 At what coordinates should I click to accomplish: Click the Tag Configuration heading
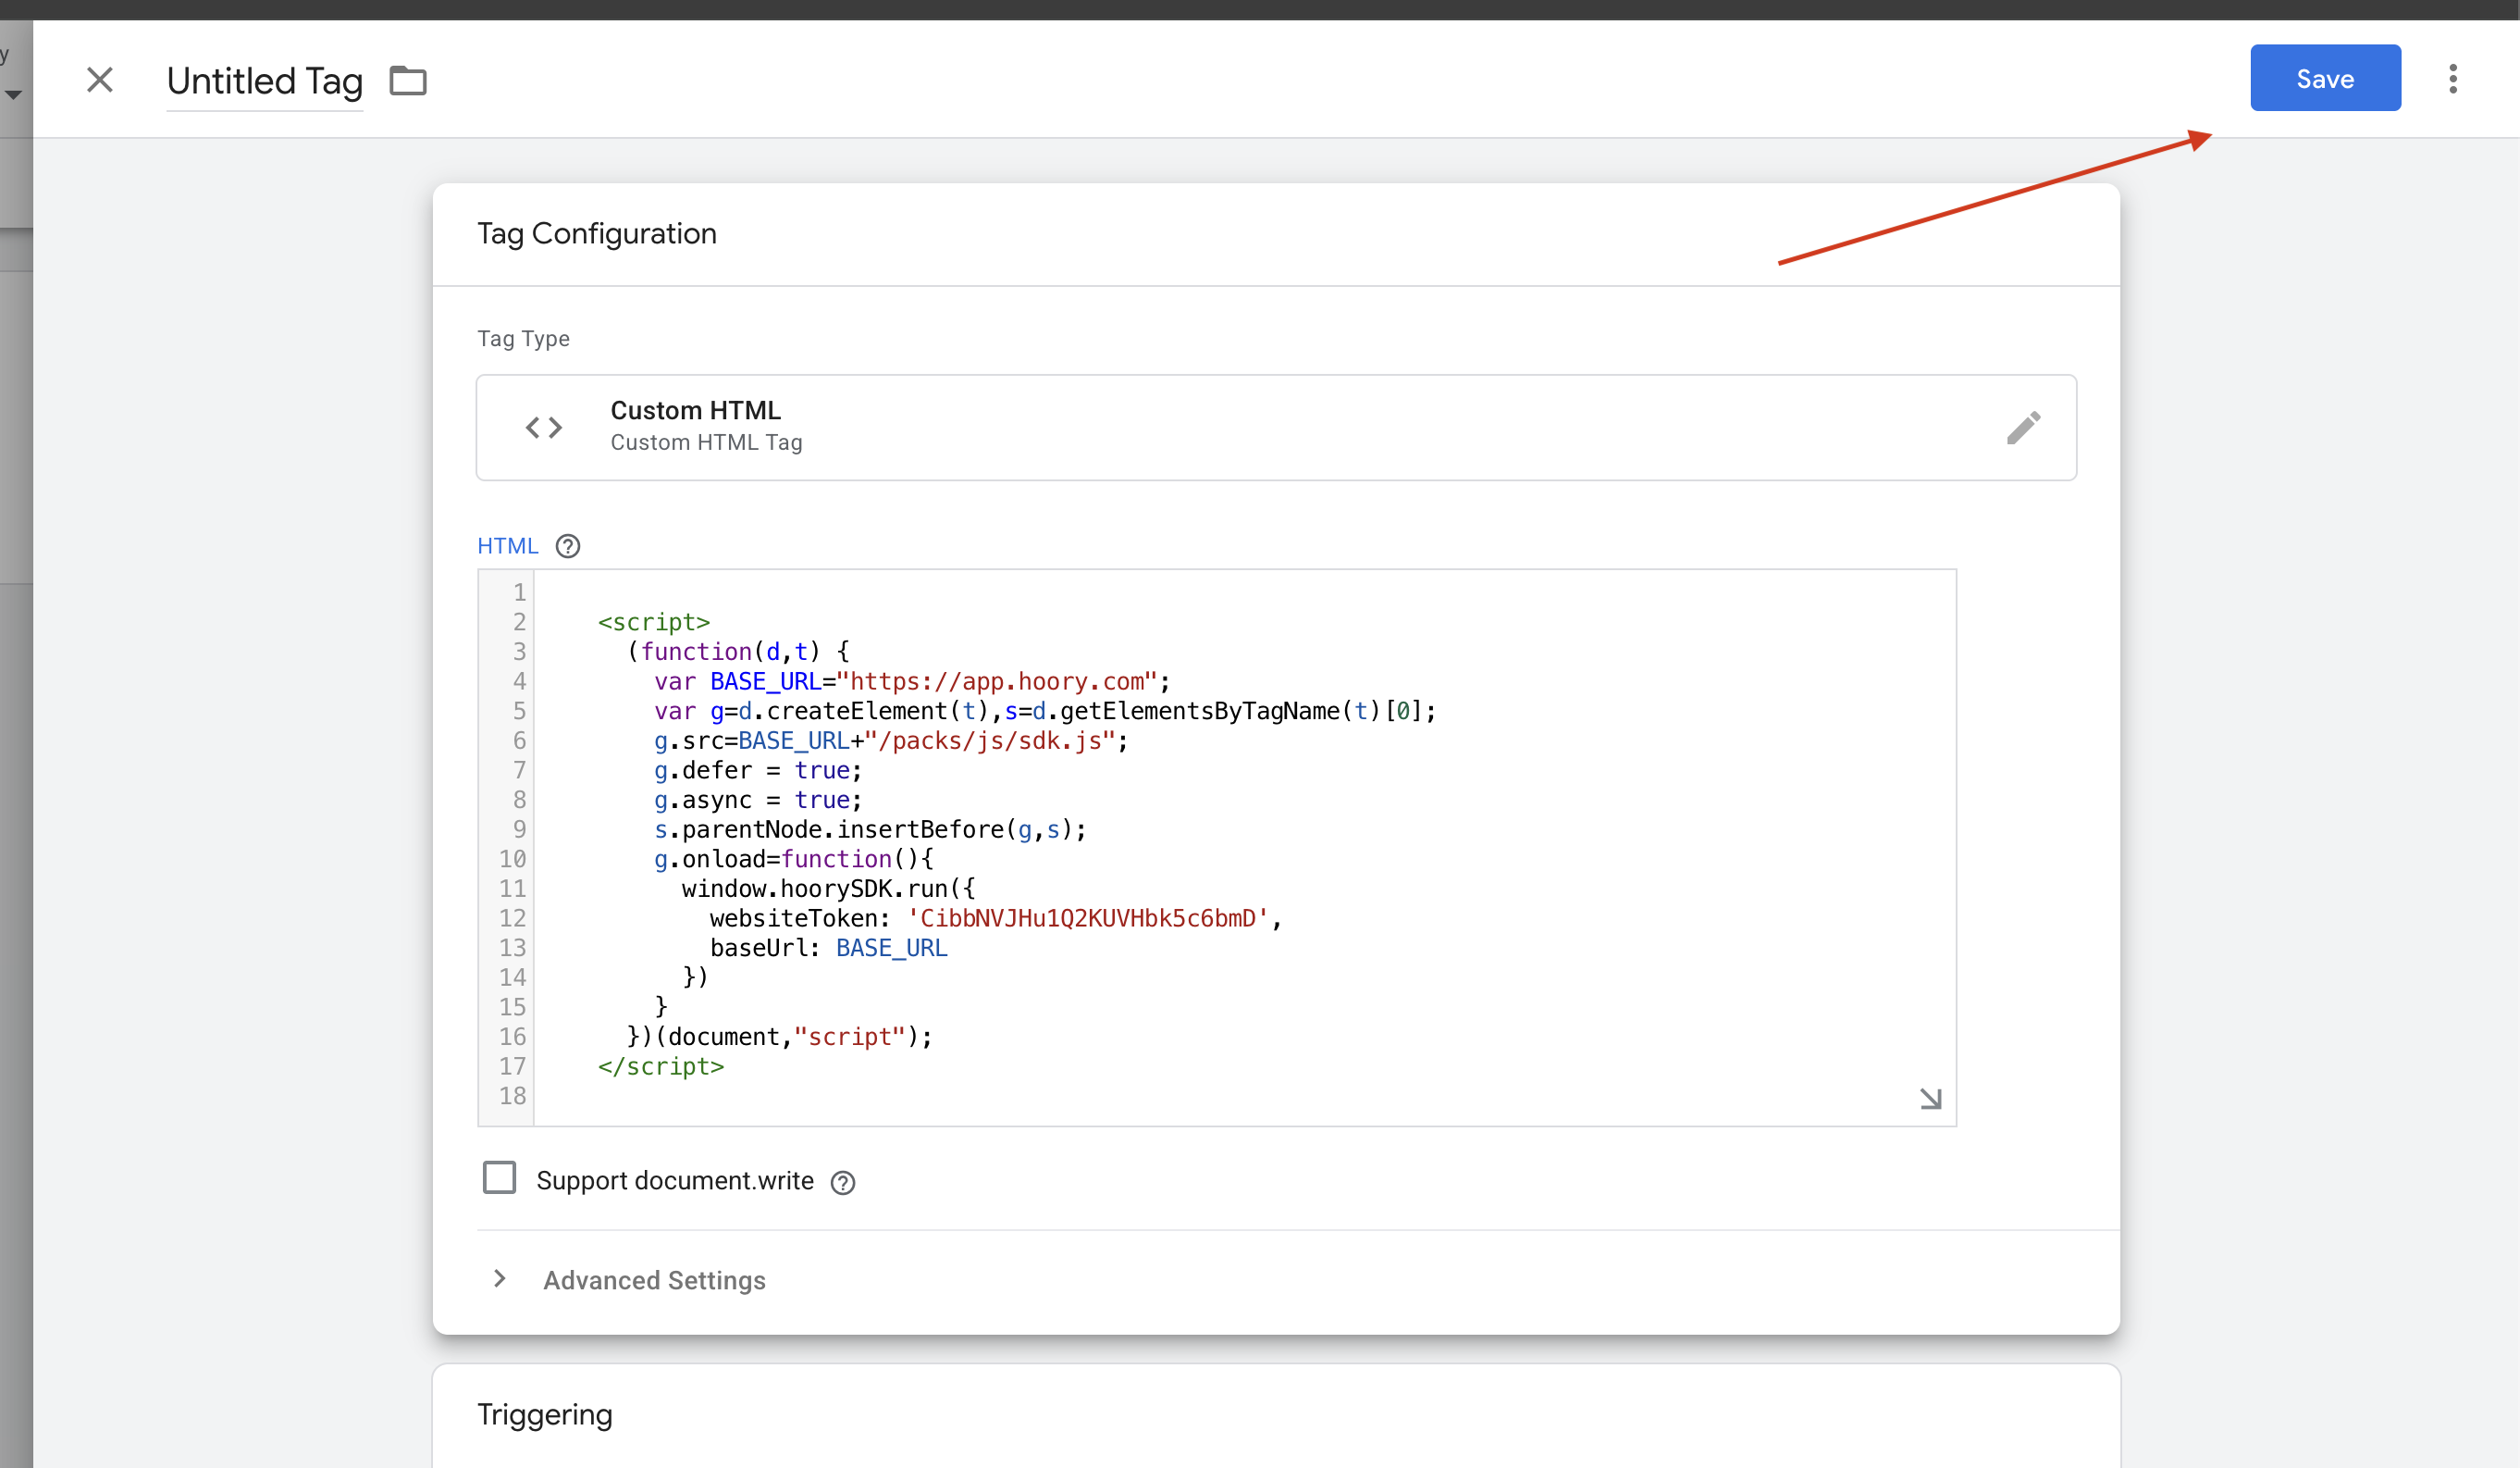coord(597,234)
